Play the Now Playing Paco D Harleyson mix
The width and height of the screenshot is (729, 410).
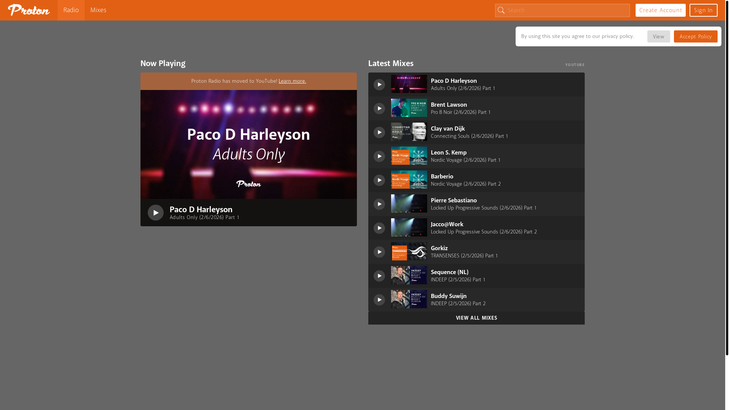[156, 213]
